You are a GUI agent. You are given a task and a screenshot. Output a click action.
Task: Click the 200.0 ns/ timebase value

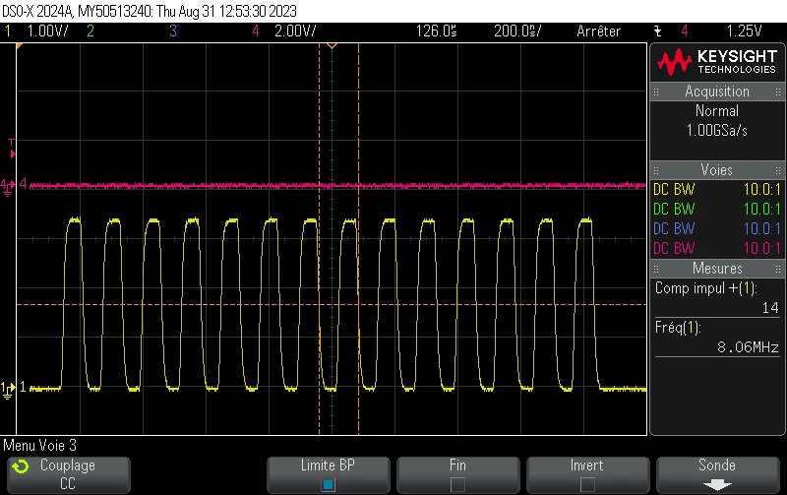(x=517, y=31)
